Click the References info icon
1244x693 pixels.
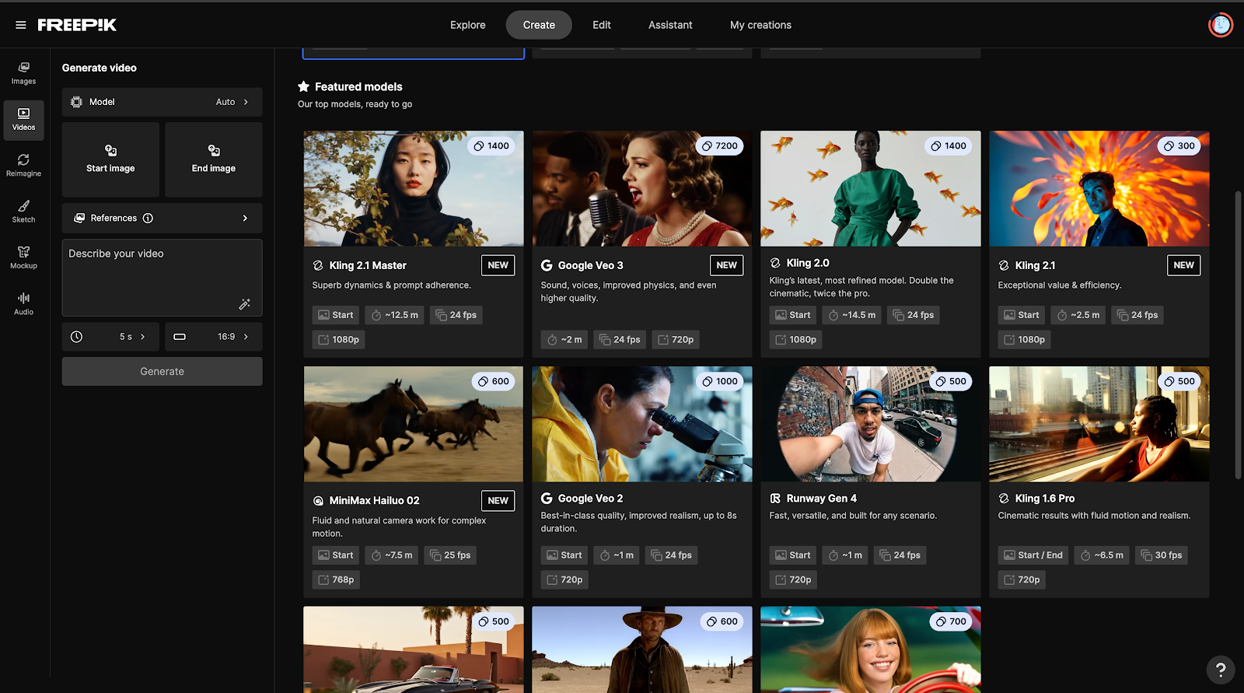[148, 219]
